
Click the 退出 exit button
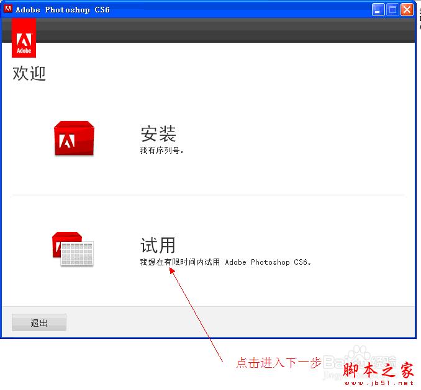[39, 322]
